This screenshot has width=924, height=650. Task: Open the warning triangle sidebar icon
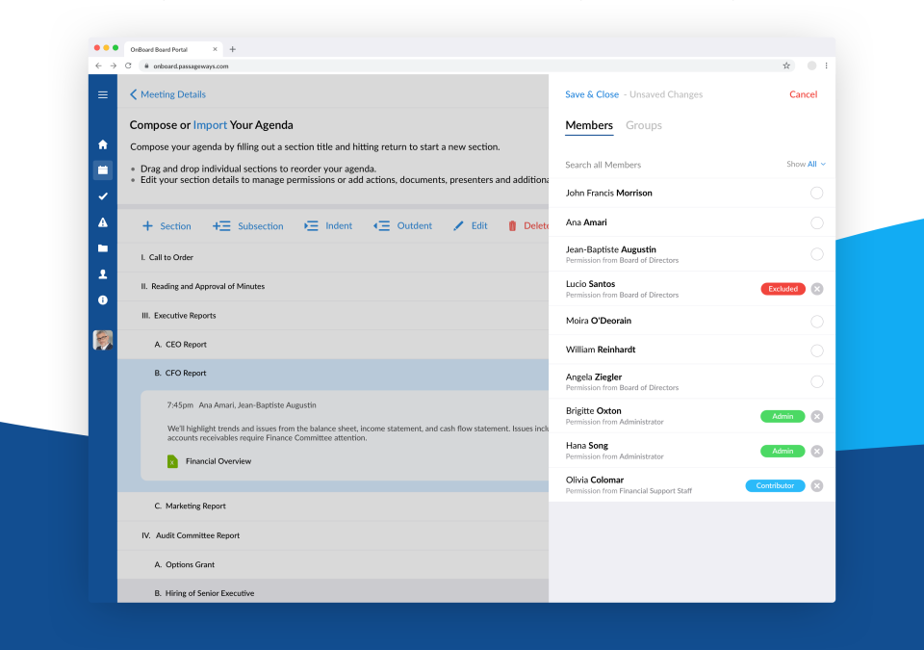[103, 222]
